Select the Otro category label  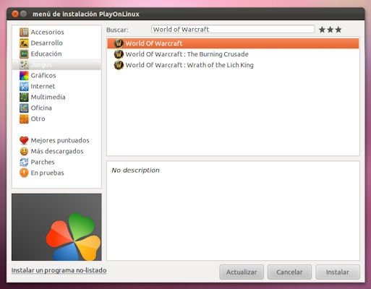pos(38,118)
